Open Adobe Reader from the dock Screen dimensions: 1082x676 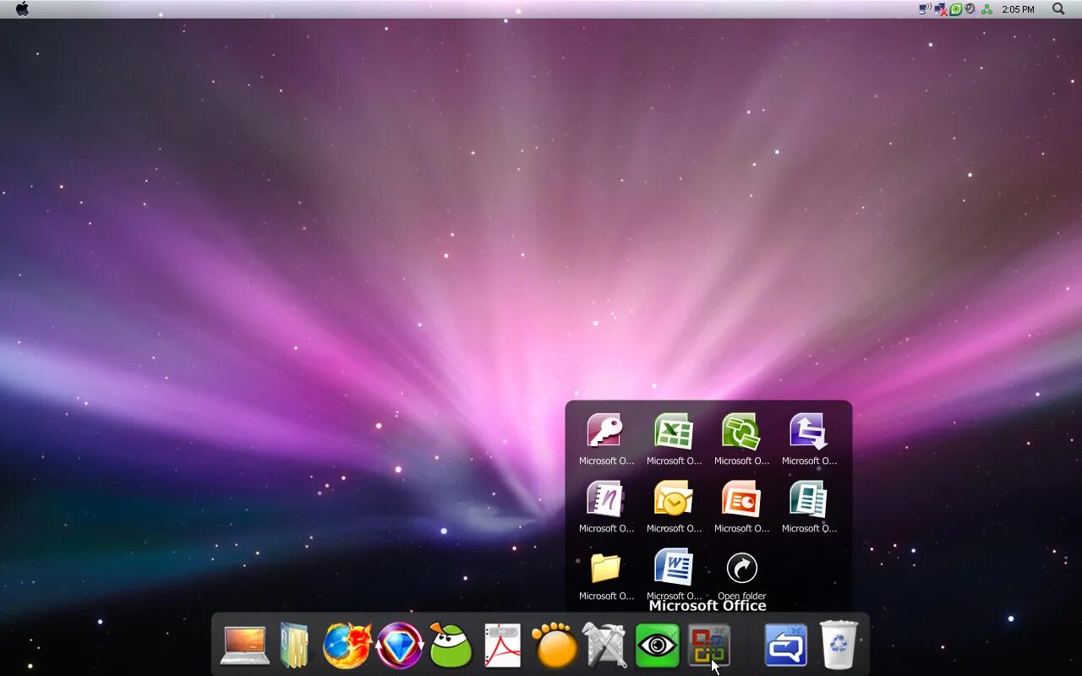pyautogui.click(x=502, y=646)
